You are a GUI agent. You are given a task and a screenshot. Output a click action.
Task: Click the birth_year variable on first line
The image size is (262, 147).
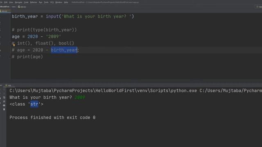[25, 16]
